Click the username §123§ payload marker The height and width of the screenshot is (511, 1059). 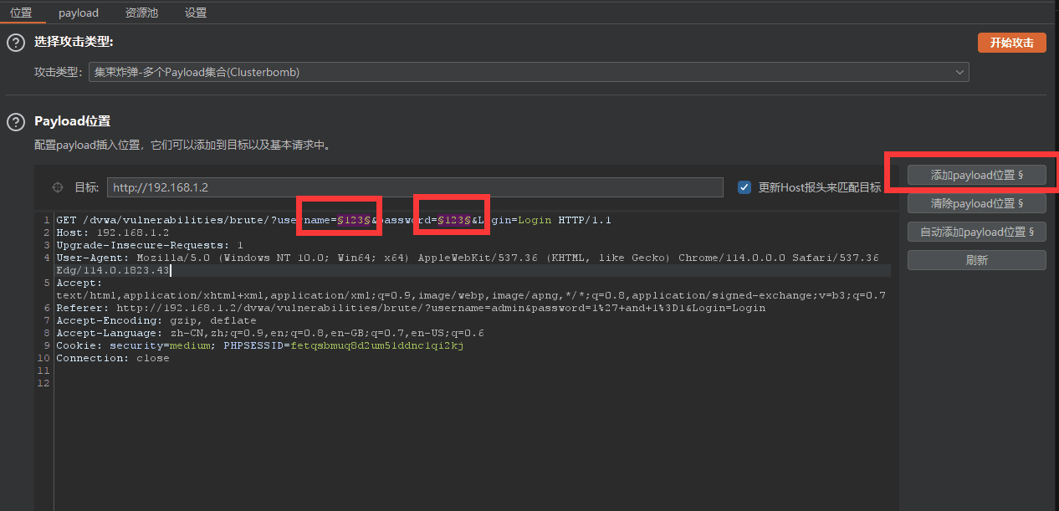353,220
